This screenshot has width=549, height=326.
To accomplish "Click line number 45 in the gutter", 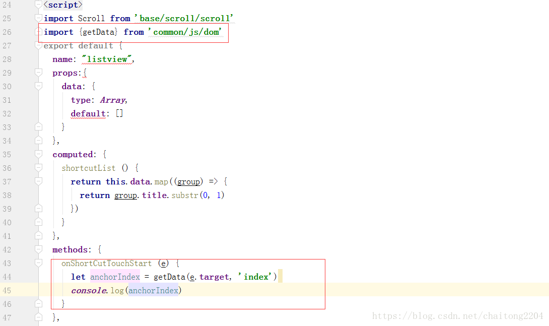I will point(7,290).
